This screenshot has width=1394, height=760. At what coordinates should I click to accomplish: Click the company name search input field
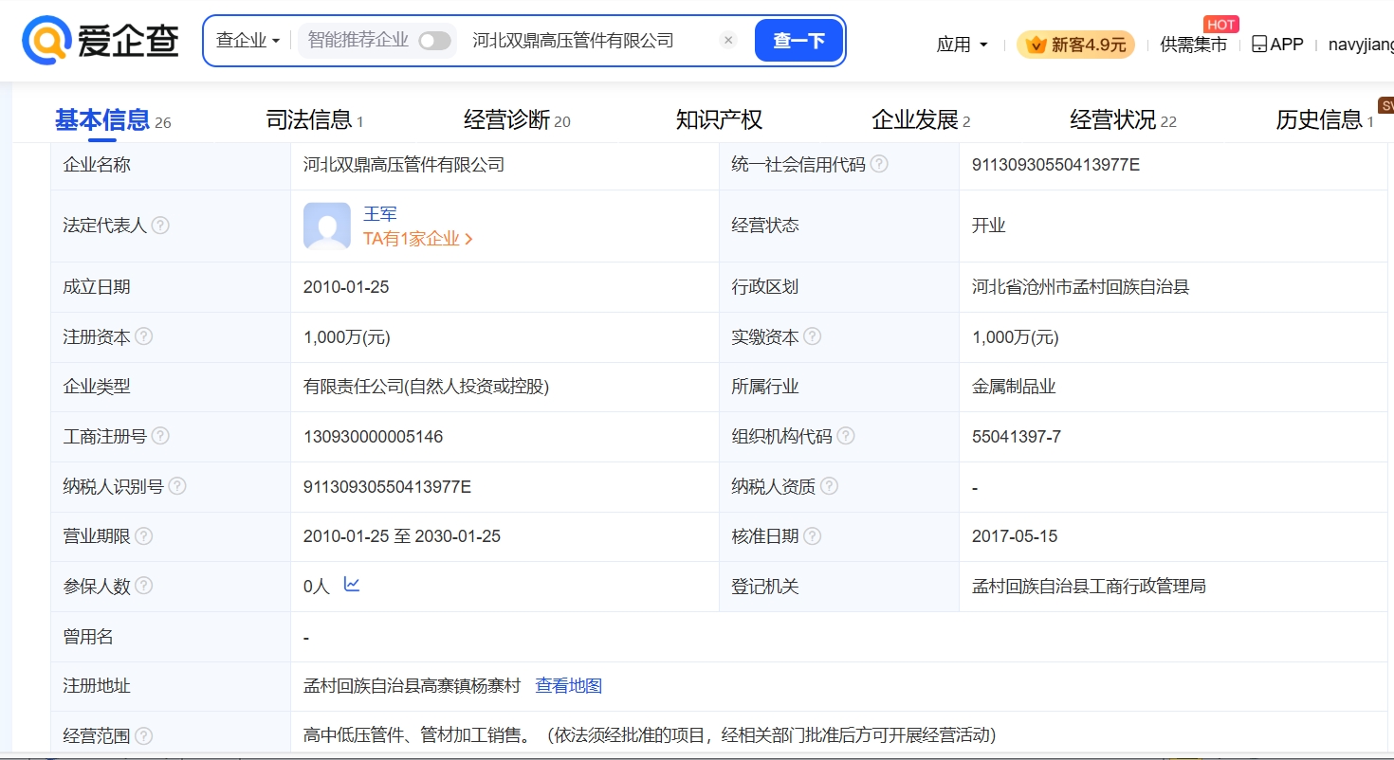588,41
